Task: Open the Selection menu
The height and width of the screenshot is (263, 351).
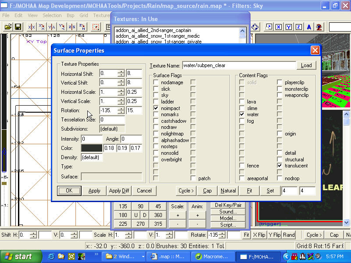Action: tap(52, 15)
